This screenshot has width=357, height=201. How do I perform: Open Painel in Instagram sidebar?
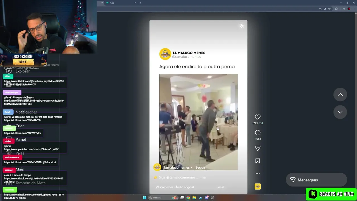pyautogui.click(x=21, y=140)
